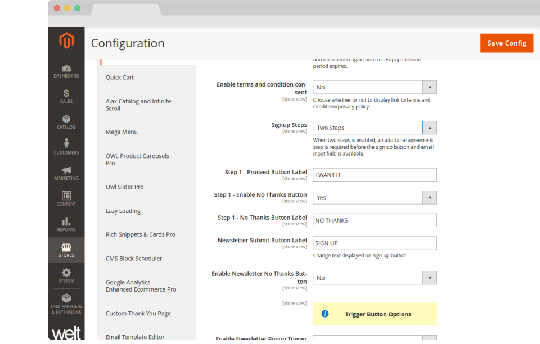Open the System gear icon

tap(66, 273)
